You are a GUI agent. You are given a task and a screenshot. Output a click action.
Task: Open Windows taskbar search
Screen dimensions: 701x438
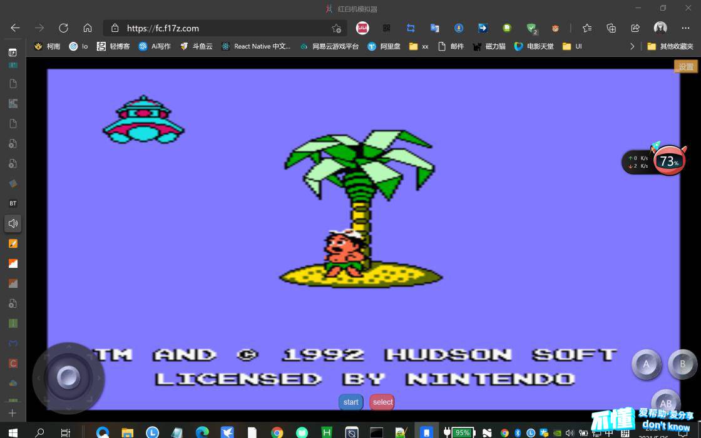click(x=39, y=432)
